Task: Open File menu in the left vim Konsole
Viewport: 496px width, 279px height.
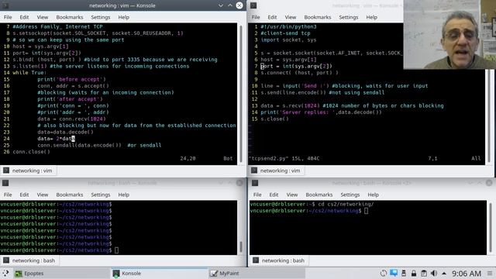Action: click(x=8, y=17)
